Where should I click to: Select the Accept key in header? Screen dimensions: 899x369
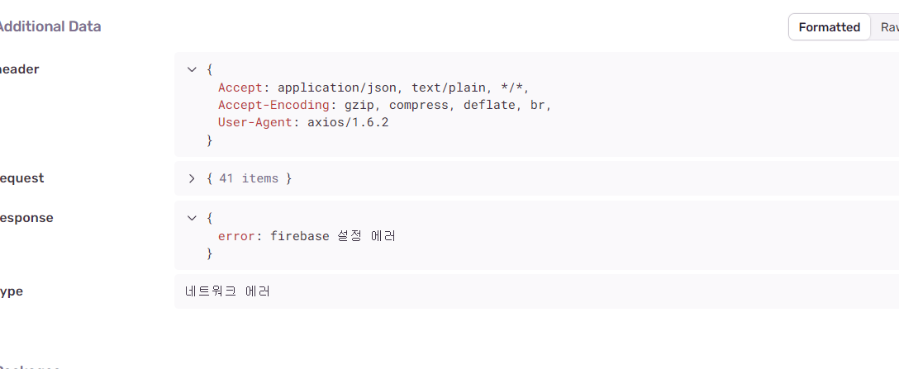point(240,88)
